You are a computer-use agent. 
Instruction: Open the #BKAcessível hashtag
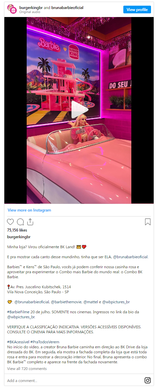click(x=18, y=342)
